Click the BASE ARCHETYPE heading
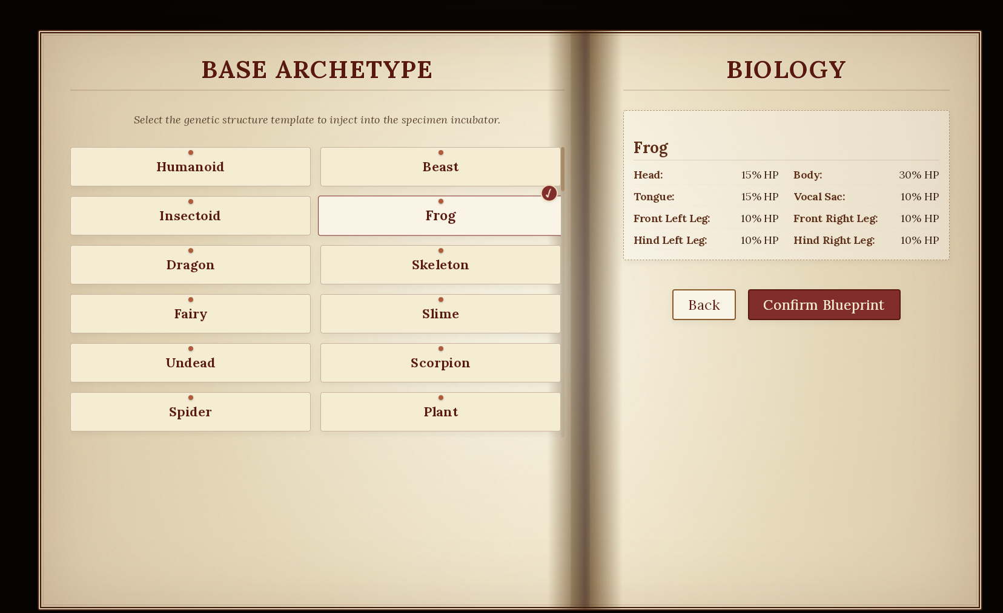The width and height of the screenshot is (1003, 613). pyautogui.click(x=317, y=70)
